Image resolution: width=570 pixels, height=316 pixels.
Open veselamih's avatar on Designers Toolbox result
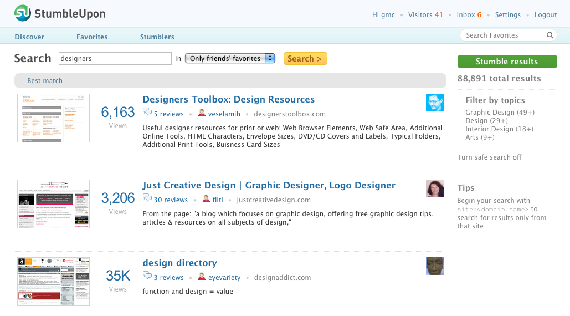pos(434,103)
